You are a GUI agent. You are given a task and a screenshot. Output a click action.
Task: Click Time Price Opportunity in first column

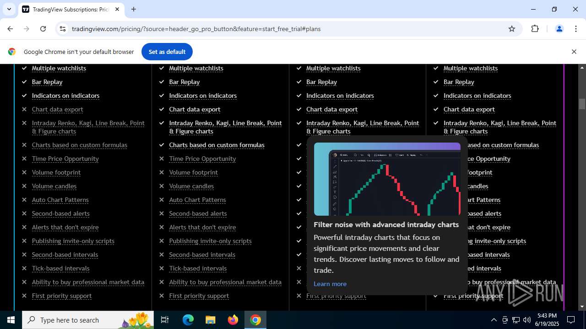[65, 159]
